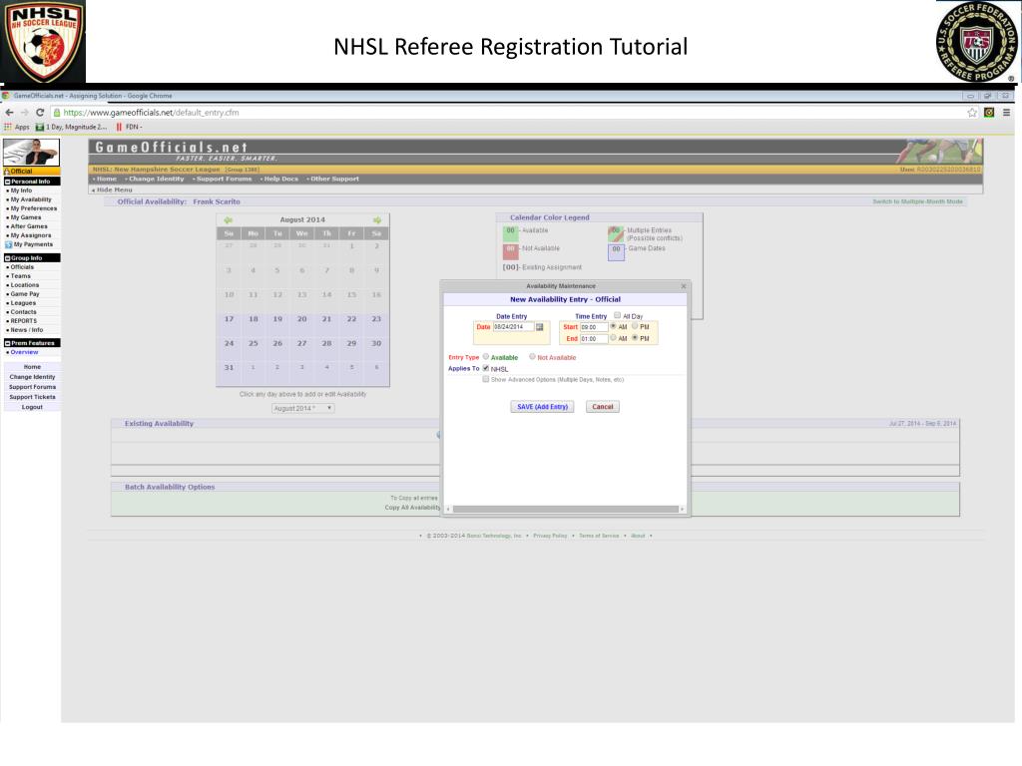Open My Availability in sidebar

[x=31, y=199]
